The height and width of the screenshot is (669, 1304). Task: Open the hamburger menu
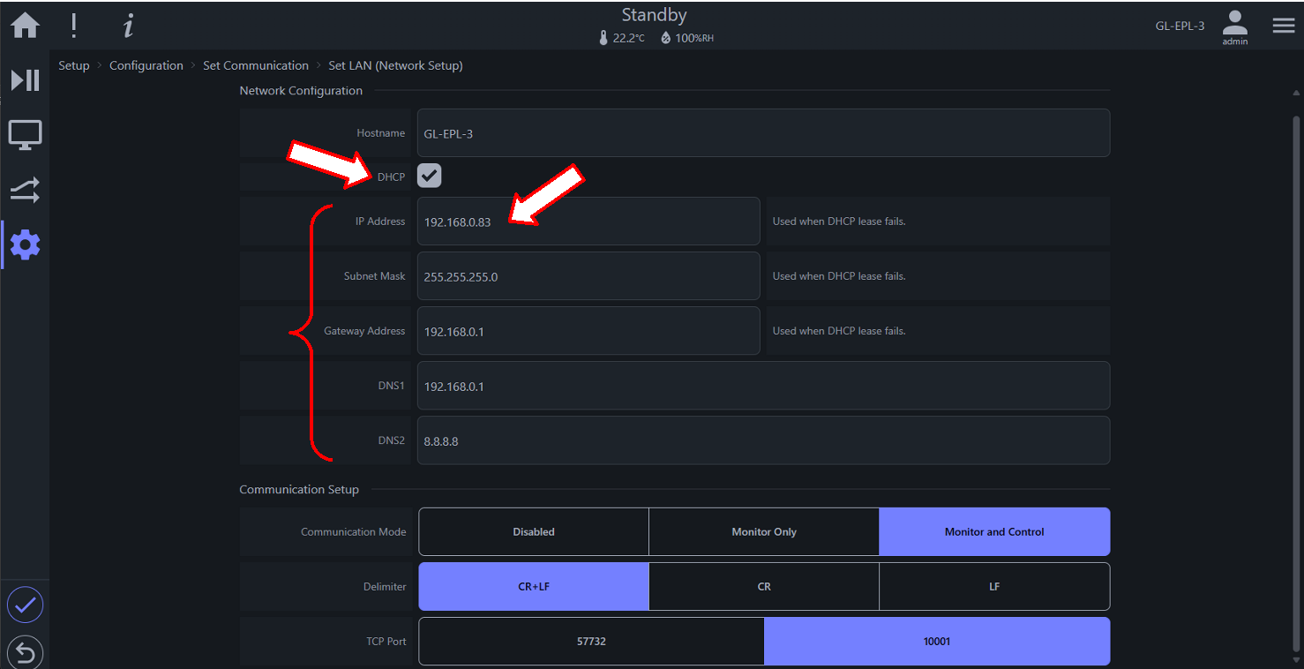click(x=1284, y=26)
